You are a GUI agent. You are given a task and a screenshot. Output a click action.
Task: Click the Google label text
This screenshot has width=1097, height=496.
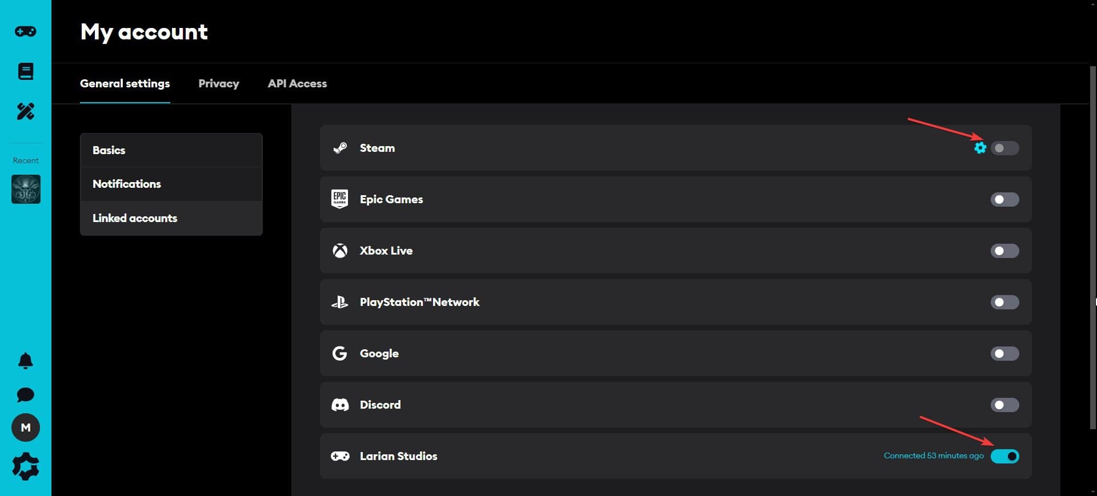coord(379,353)
